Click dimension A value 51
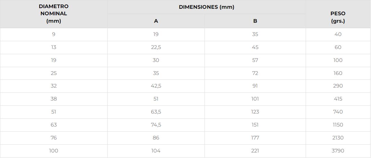The height and width of the screenshot is (158, 371). click(156, 99)
